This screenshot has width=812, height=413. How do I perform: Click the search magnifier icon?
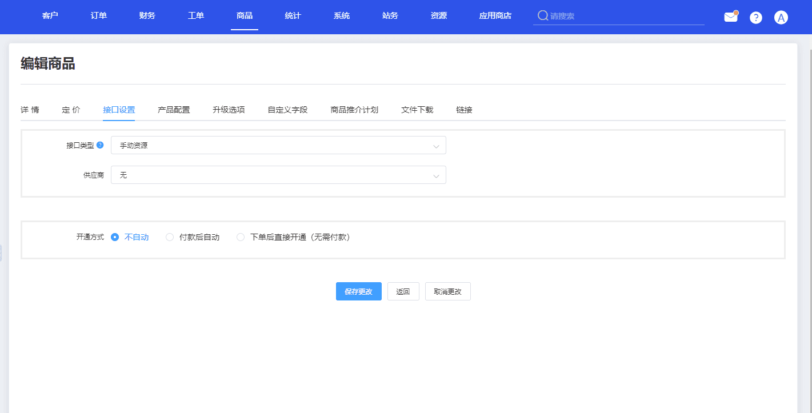(543, 15)
